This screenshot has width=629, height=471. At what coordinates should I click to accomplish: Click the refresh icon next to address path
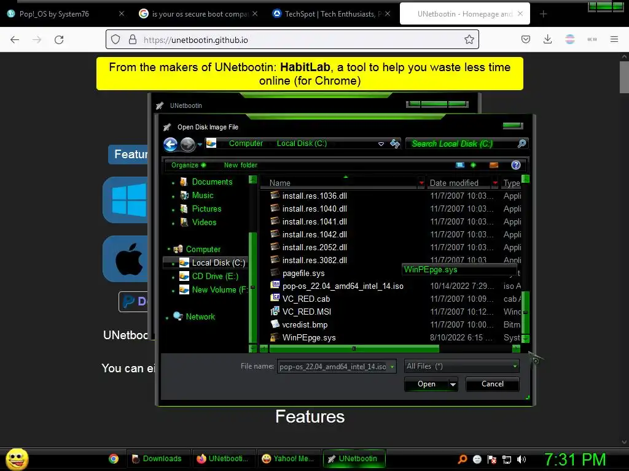pyautogui.click(x=395, y=144)
